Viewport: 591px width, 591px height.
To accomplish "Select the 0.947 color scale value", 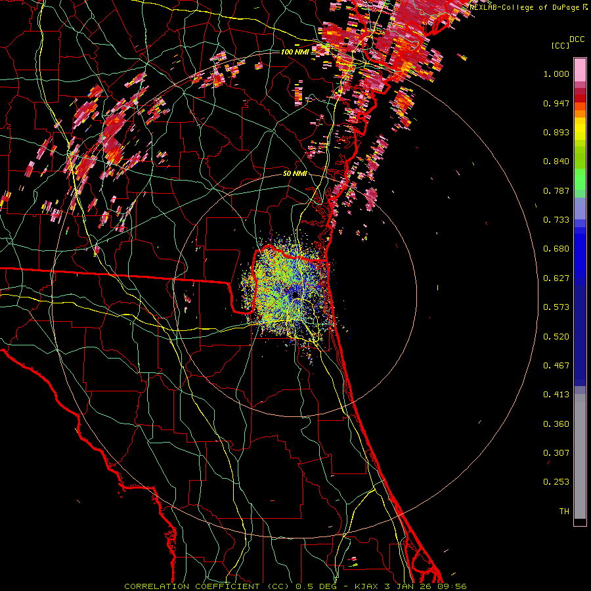I will coord(556,103).
